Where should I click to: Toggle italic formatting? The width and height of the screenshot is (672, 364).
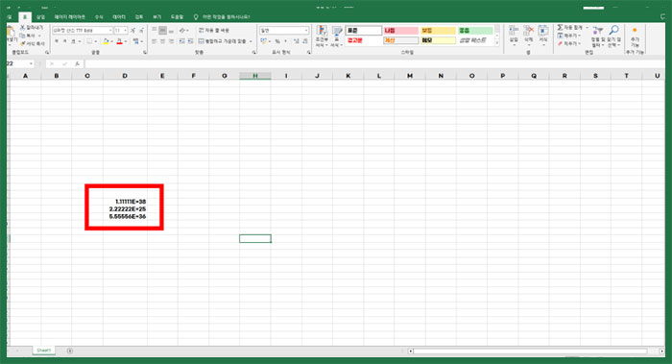click(x=64, y=41)
